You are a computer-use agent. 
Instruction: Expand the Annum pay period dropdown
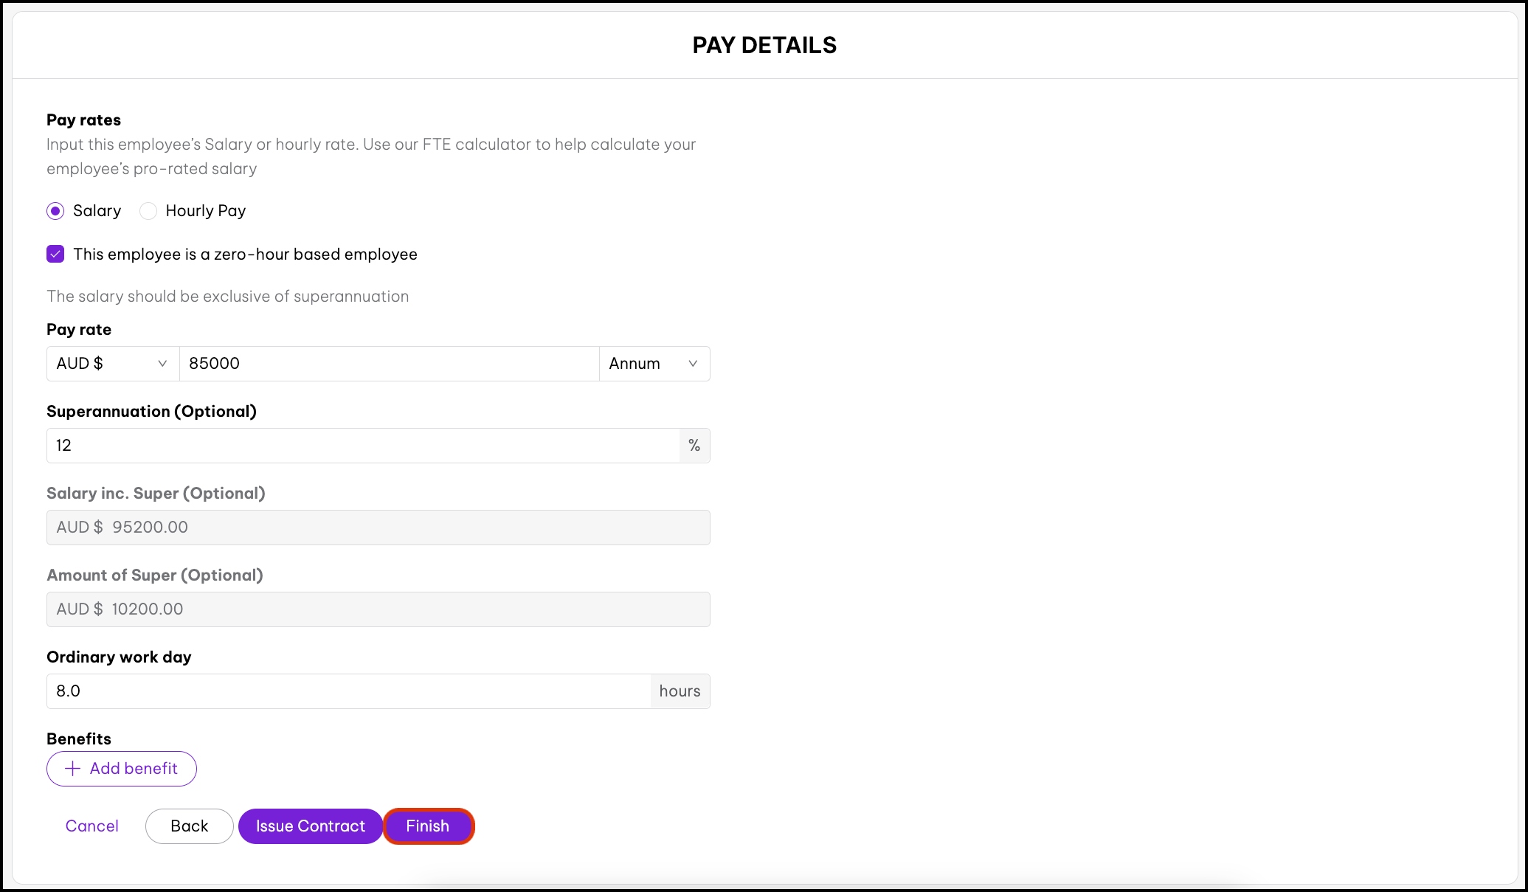(654, 364)
